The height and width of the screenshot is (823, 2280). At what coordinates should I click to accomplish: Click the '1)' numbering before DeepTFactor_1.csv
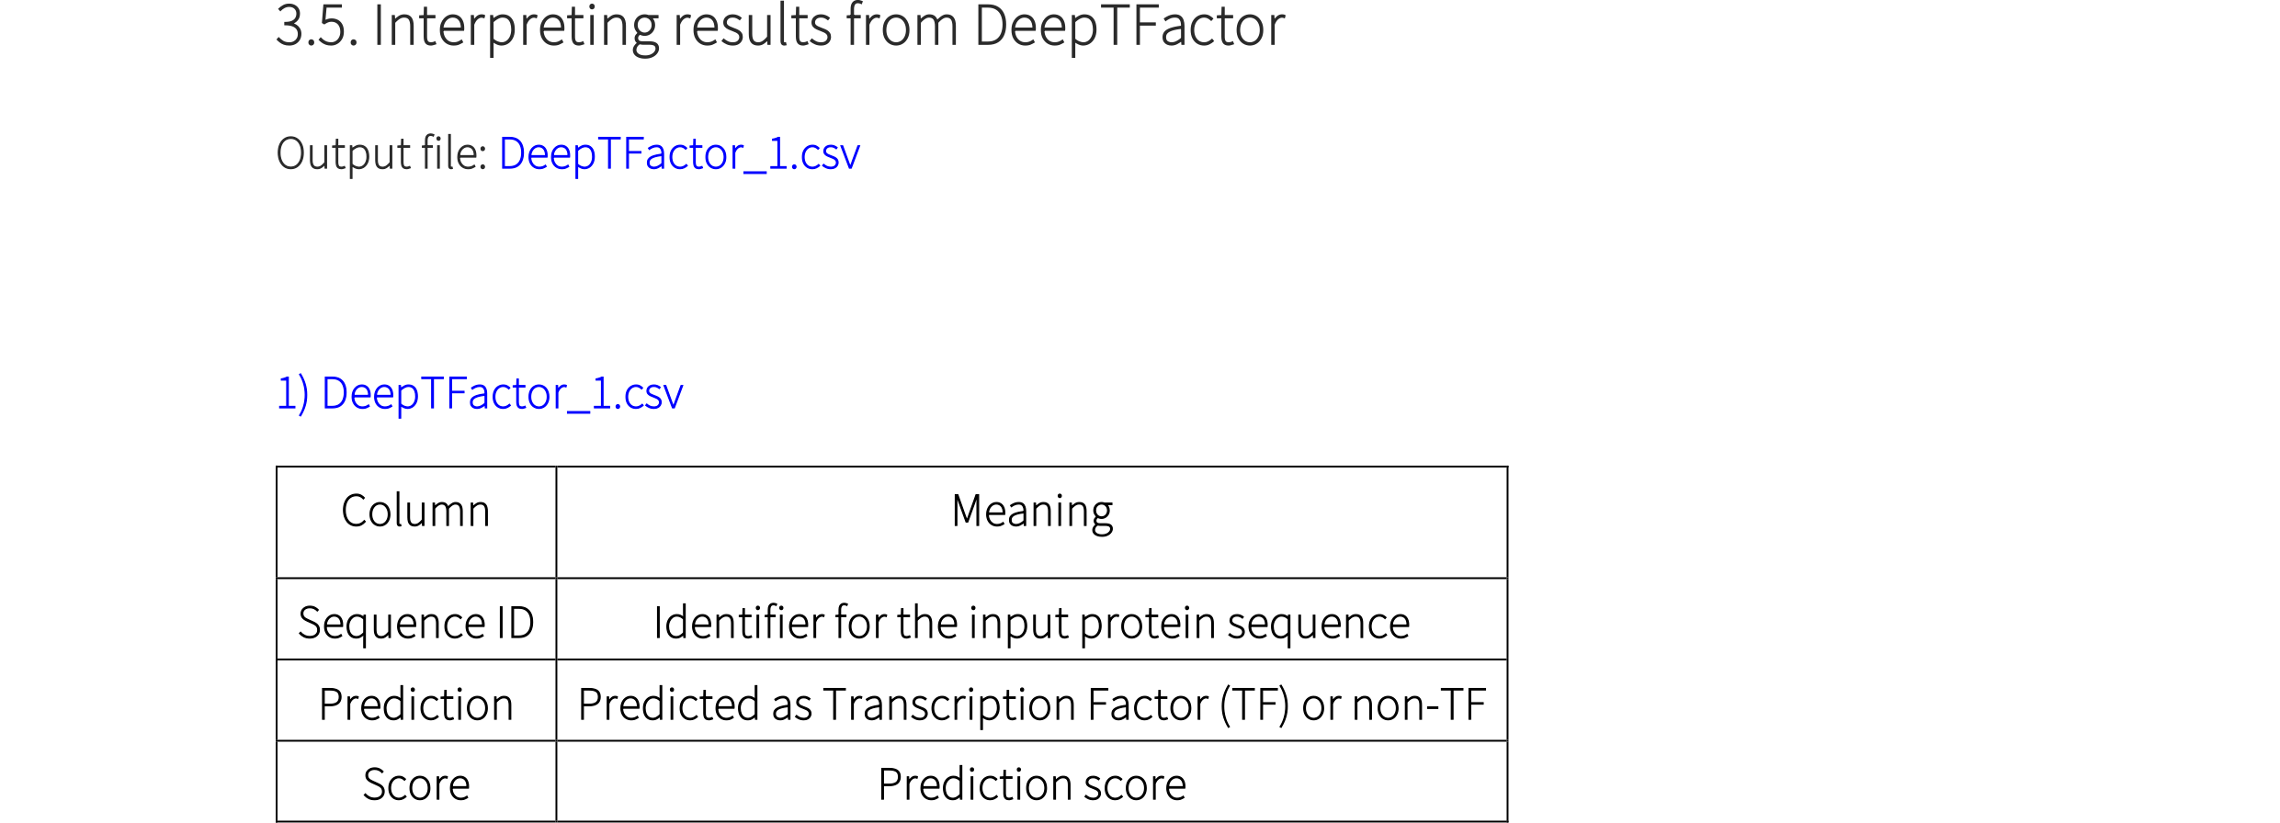(292, 393)
